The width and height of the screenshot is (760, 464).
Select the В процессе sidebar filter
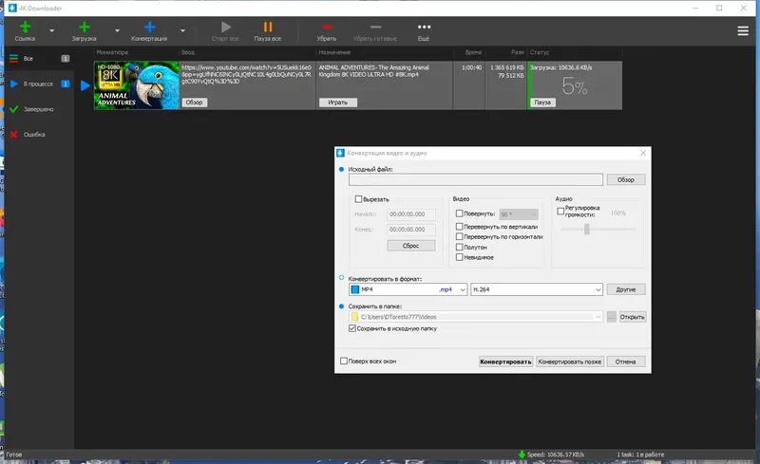pos(39,84)
